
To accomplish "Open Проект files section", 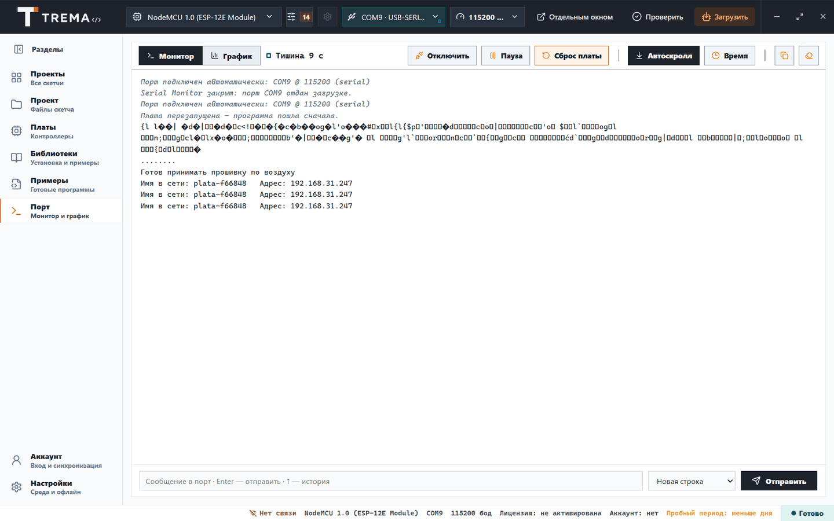I will 61,105.
